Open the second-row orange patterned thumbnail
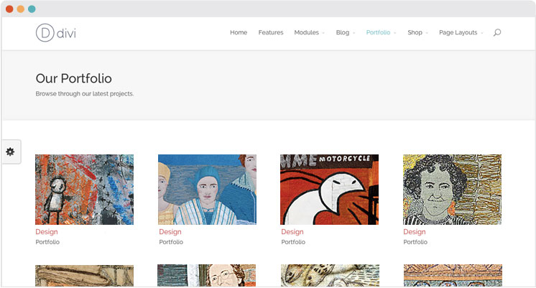 453,276
